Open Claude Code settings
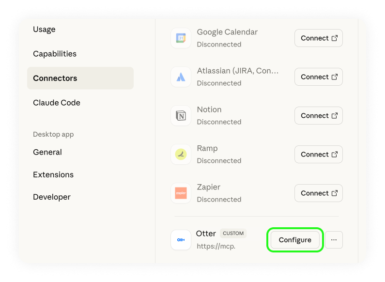The image size is (385, 282). click(57, 103)
